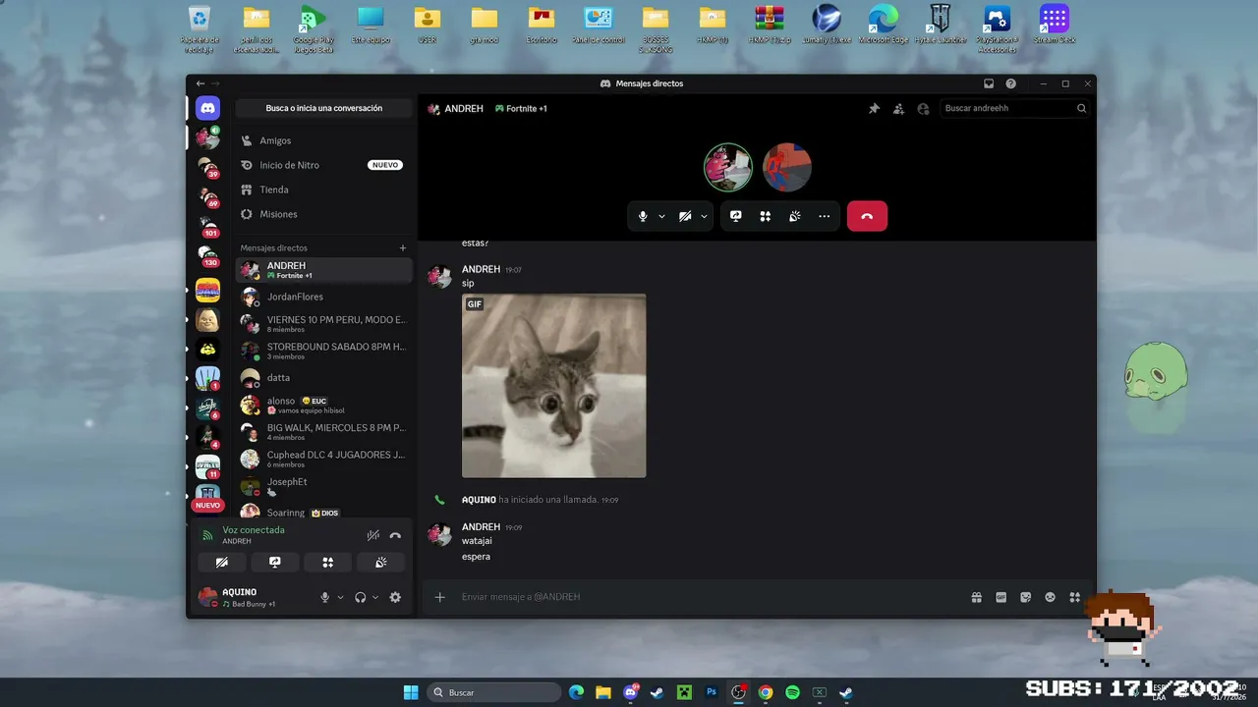Screen dimensions: 1258x707
Task: Open 'Cuphead DLC 4 JUGADORES' group
Action: click(x=323, y=459)
